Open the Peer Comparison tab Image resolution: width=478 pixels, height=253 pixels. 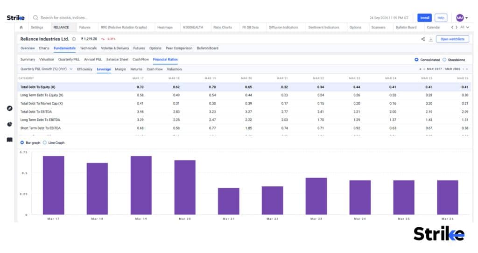pos(179,48)
